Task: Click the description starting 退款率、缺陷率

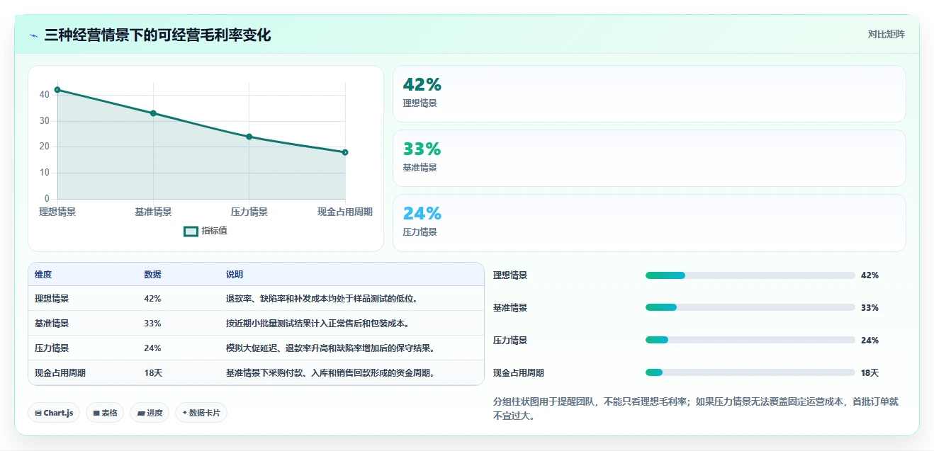Action: click(324, 299)
